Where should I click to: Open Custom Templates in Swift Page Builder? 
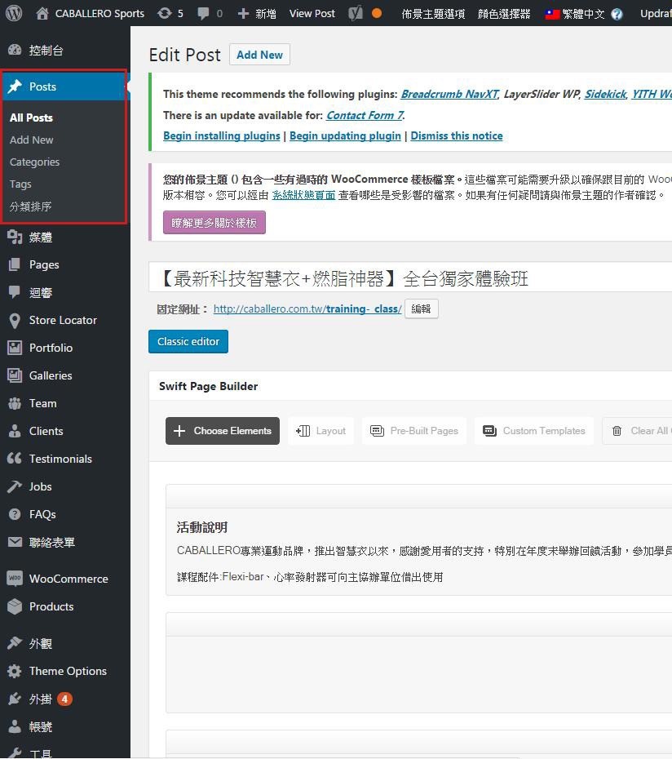pos(534,431)
